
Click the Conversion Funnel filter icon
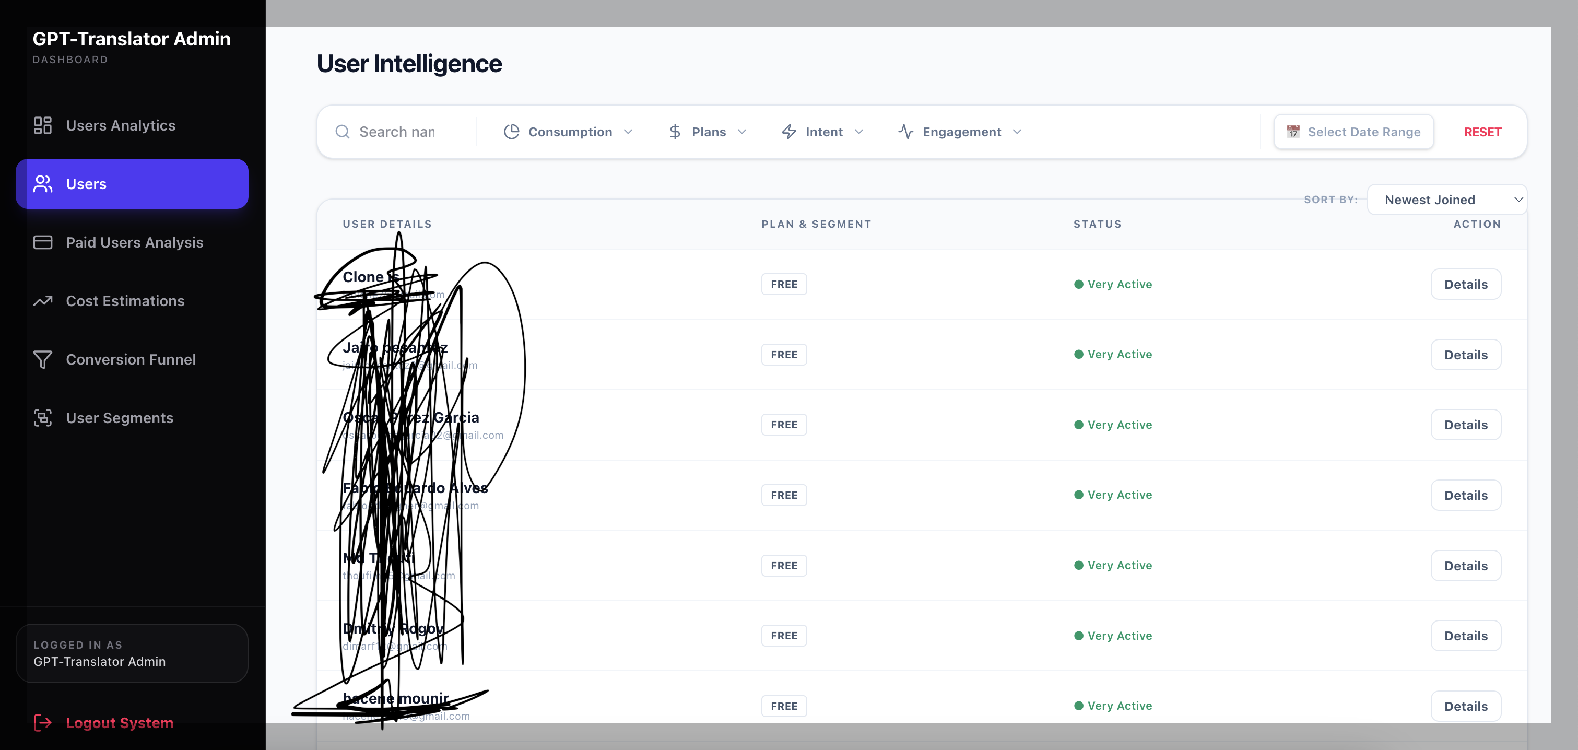click(42, 360)
